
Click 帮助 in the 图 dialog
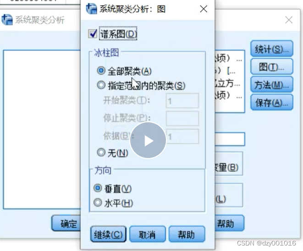(x=187, y=234)
